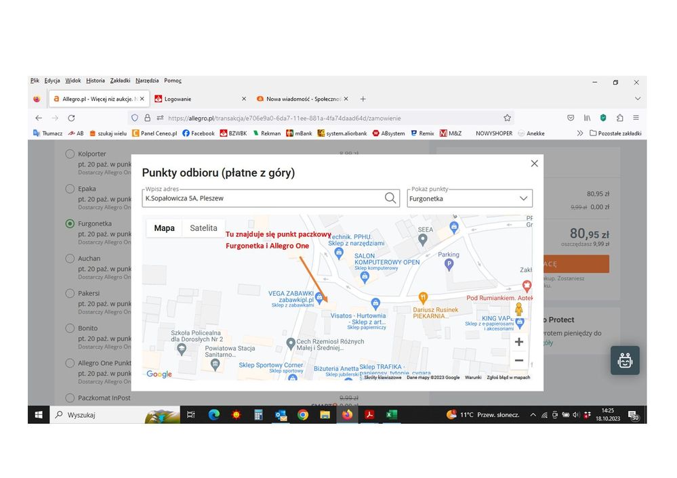
Task: Click the browser back arrow
Action: click(x=39, y=118)
